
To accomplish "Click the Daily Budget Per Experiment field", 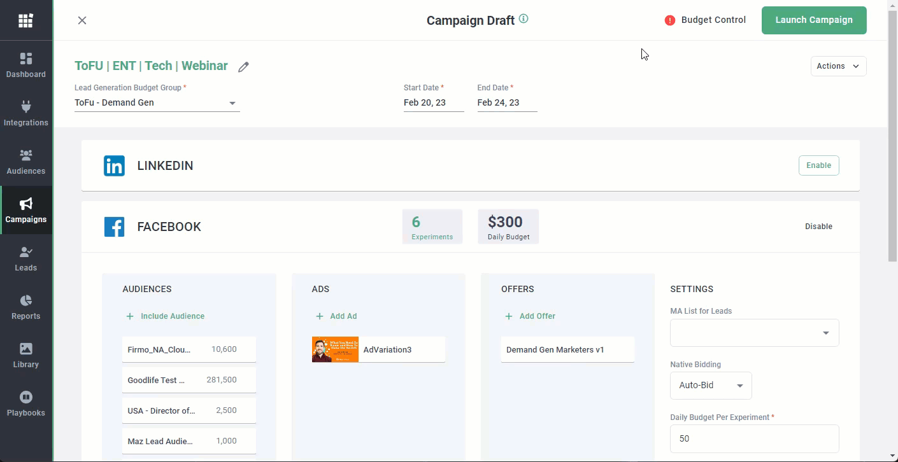I will (x=754, y=438).
